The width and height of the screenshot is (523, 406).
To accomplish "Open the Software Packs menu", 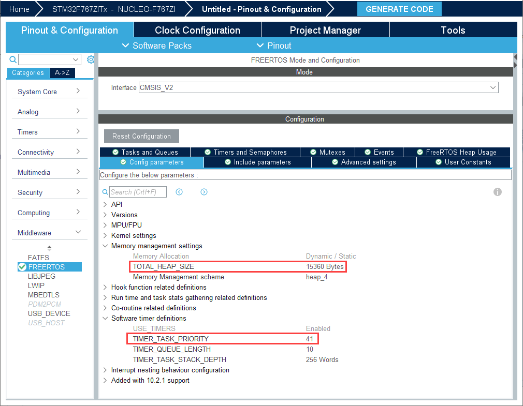I will (156, 46).
